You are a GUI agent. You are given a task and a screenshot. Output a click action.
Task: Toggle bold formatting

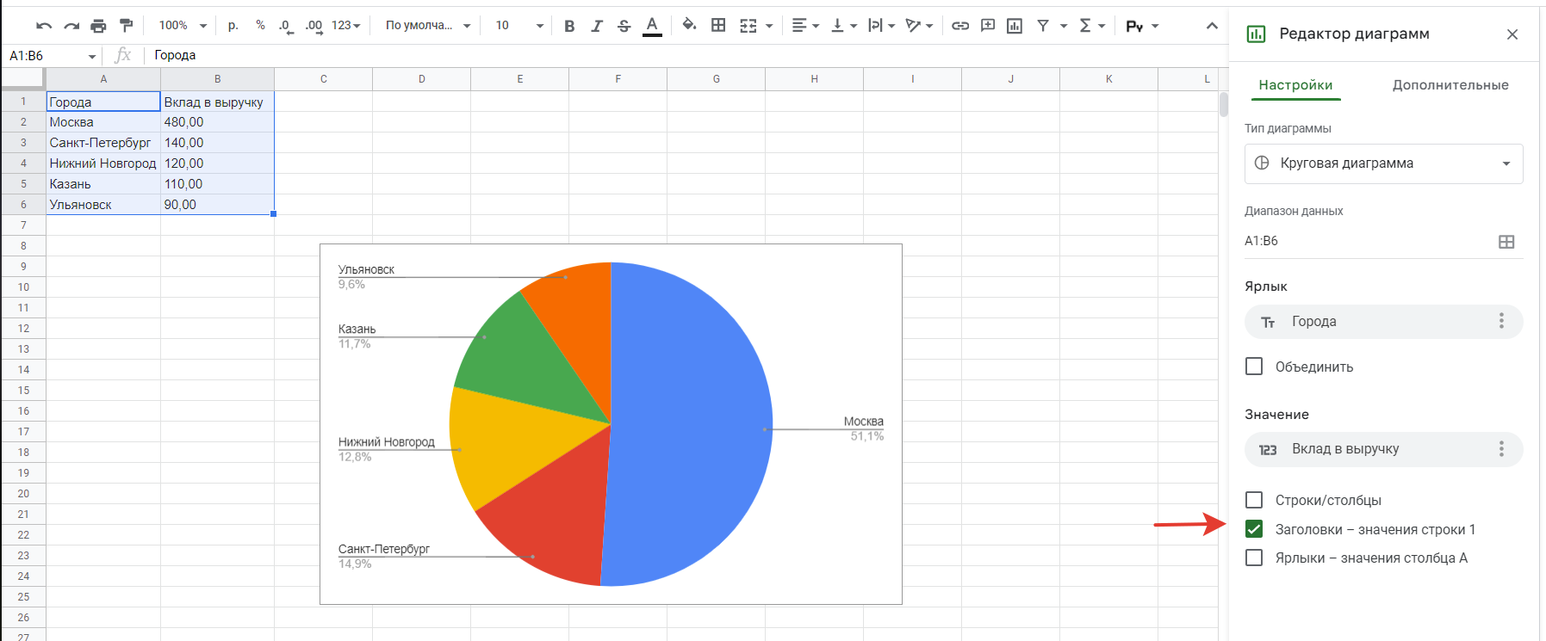coord(569,26)
